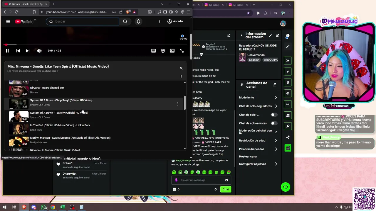Click the bookmark star in the Chrome window

point(248,13)
